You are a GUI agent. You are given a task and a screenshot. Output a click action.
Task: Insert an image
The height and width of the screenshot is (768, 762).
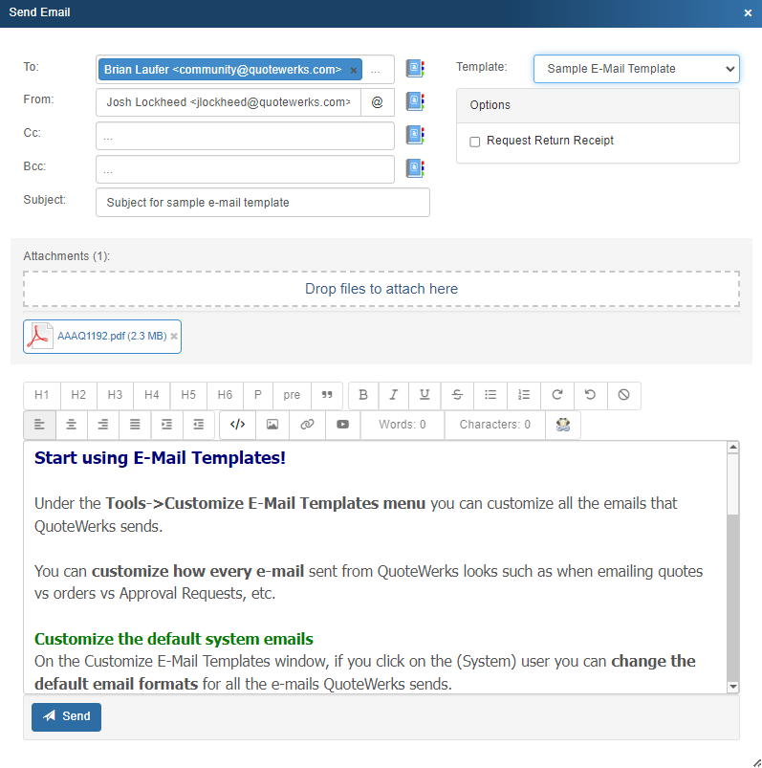pos(272,425)
